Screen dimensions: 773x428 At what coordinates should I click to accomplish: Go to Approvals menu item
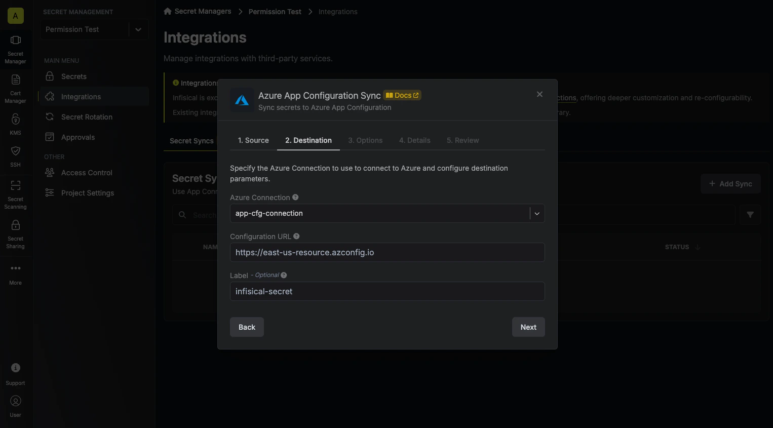coord(94,137)
